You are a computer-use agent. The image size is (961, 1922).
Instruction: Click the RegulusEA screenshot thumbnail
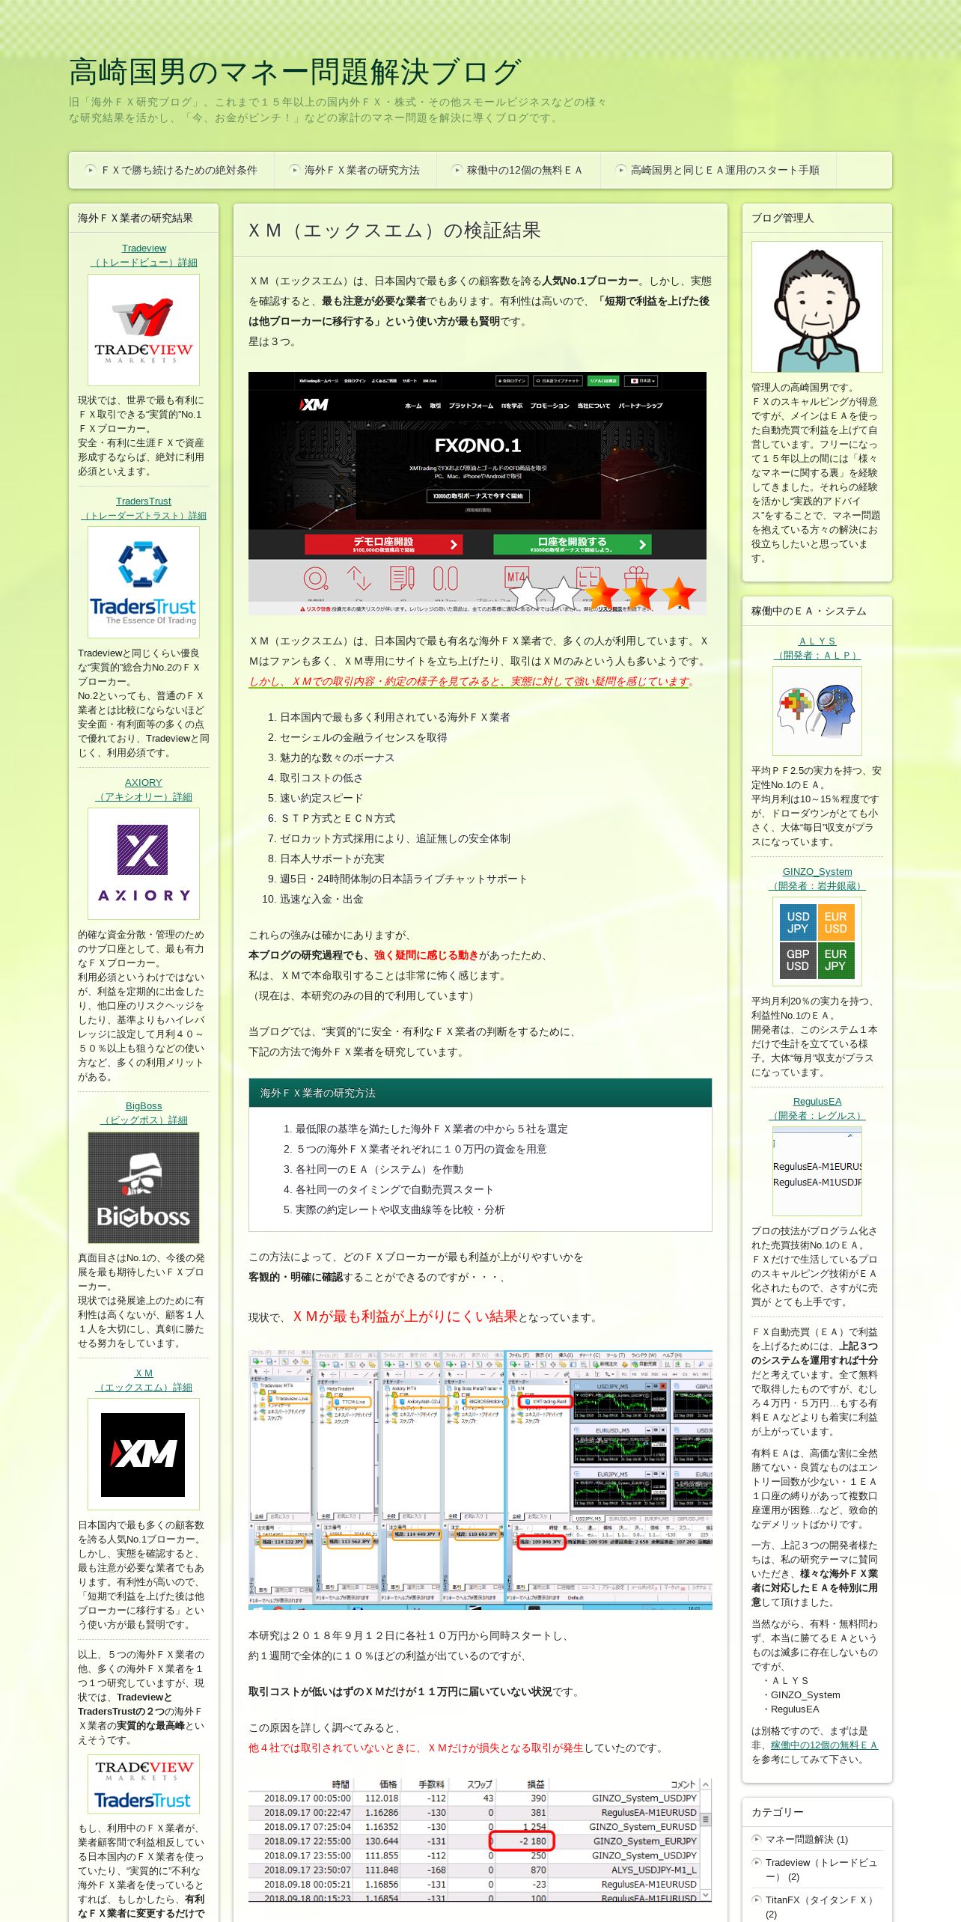817,1171
